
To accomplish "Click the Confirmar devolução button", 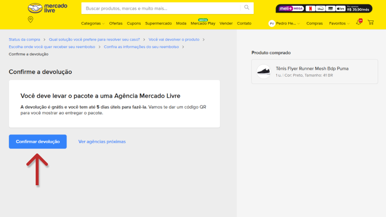I will click(x=38, y=142).
